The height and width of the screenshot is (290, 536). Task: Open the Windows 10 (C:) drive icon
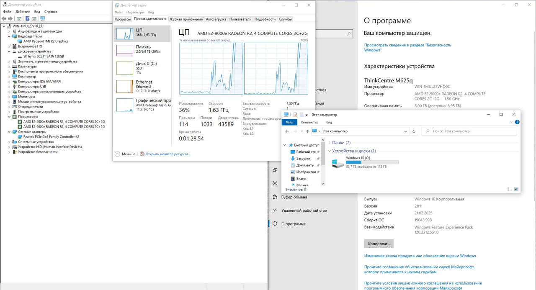pos(338,163)
